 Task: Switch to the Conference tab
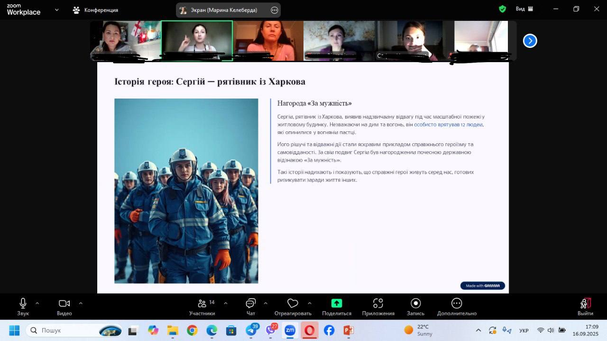95,10
